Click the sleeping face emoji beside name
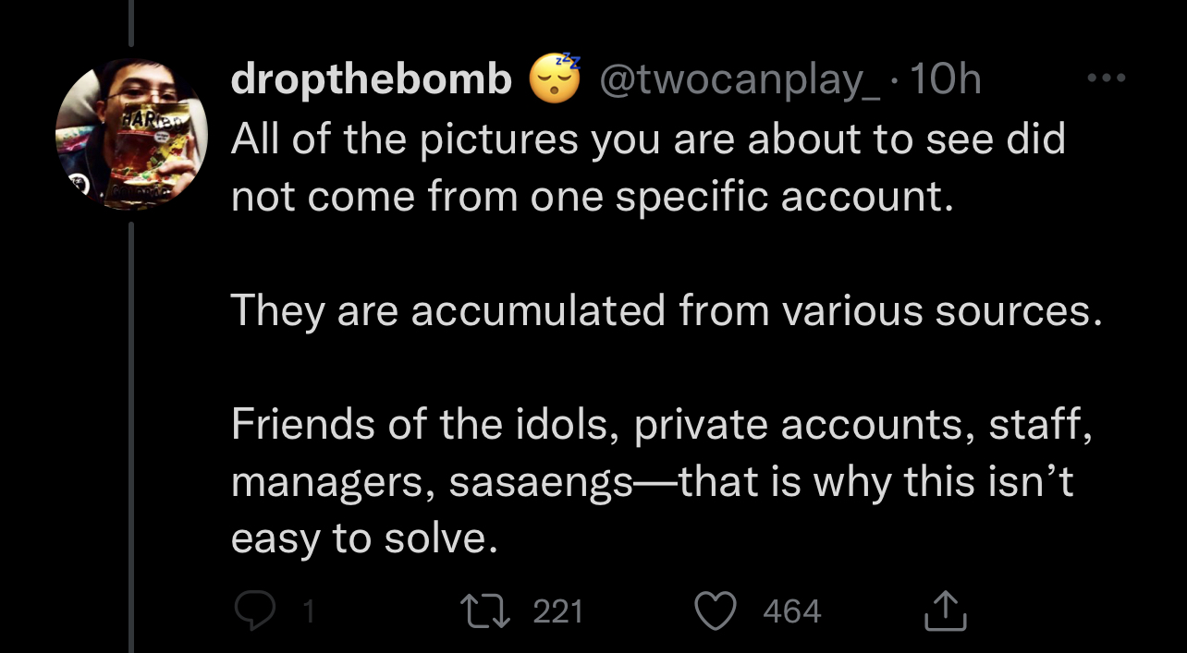This screenshot has width=1187, height=653. pos(555,79)
